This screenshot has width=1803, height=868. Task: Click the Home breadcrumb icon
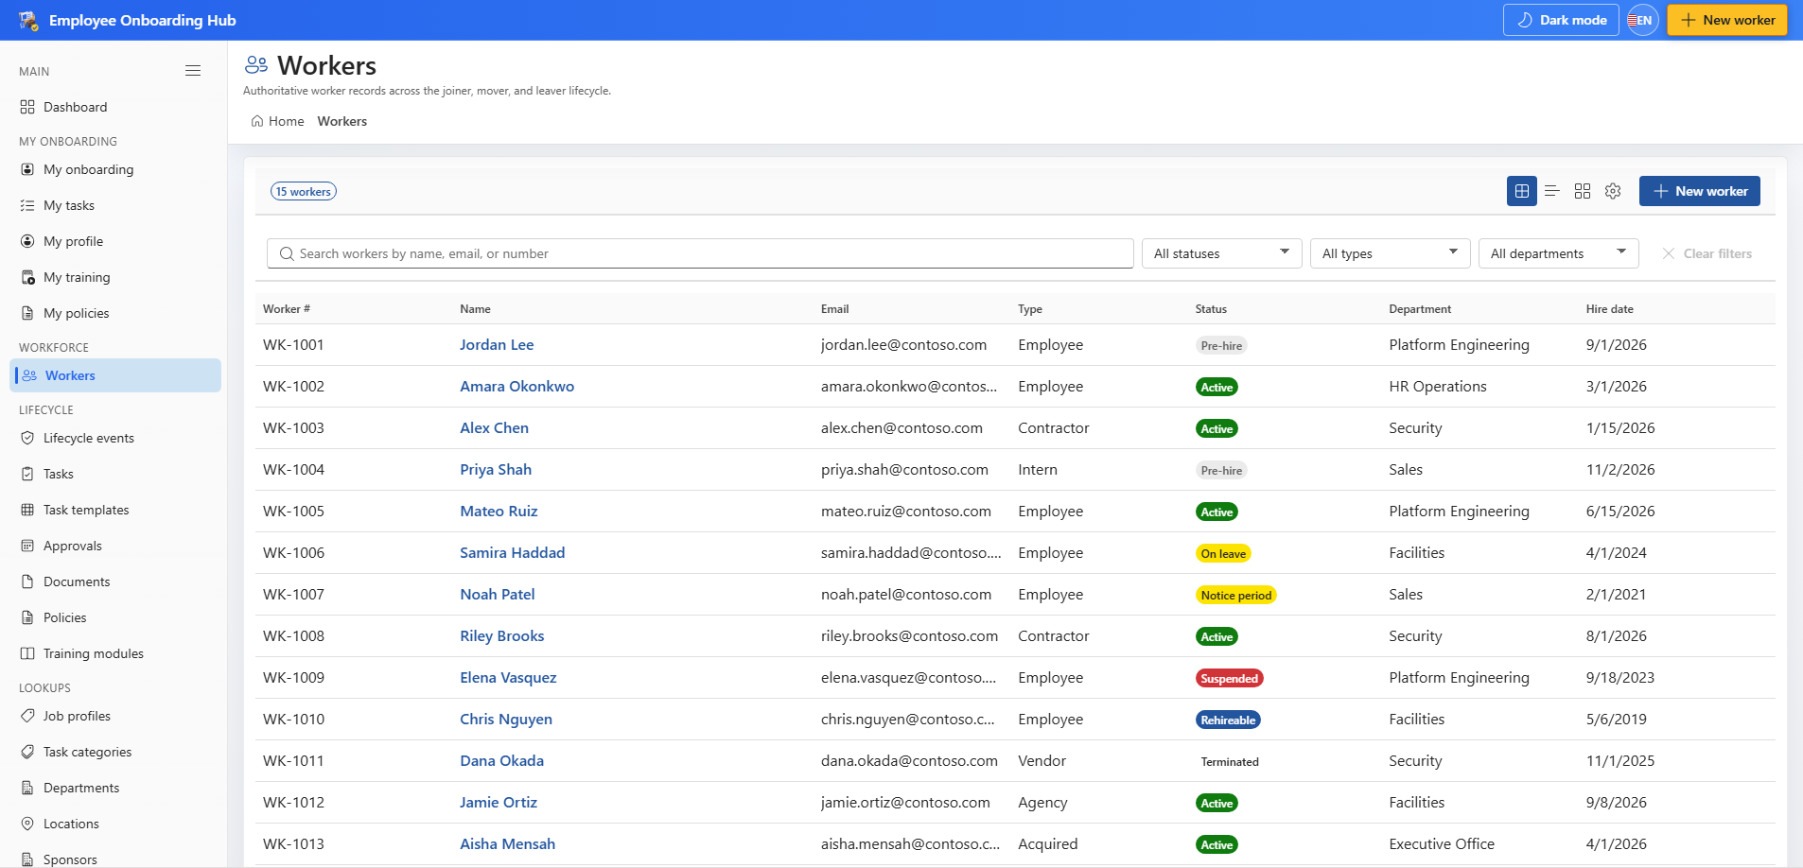(x=257, y=121)
